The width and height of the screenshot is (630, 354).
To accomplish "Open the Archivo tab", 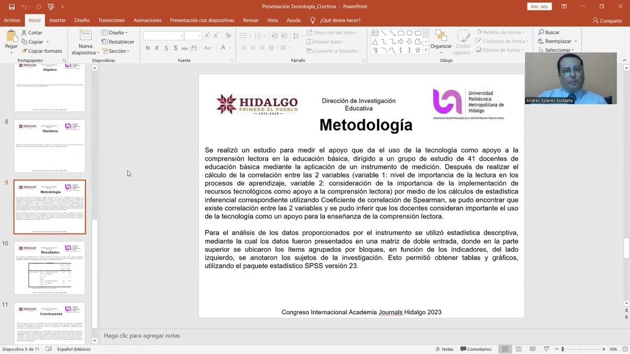I will pos(12,20).
